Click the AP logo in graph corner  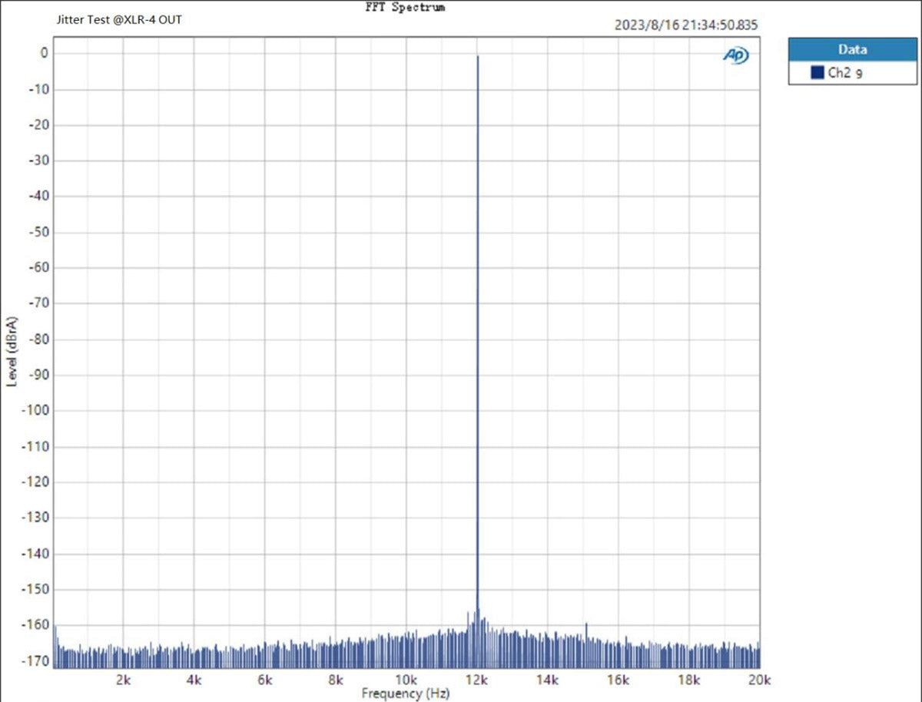[735, 55]
